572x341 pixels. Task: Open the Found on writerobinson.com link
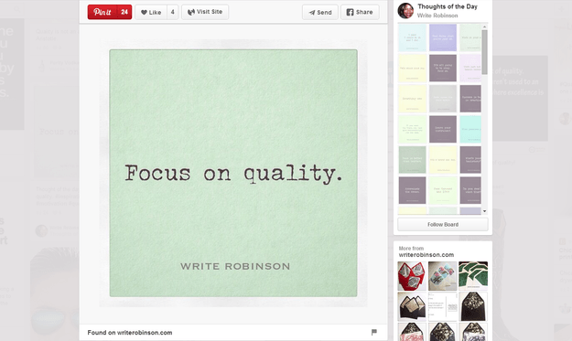point(130,332)
